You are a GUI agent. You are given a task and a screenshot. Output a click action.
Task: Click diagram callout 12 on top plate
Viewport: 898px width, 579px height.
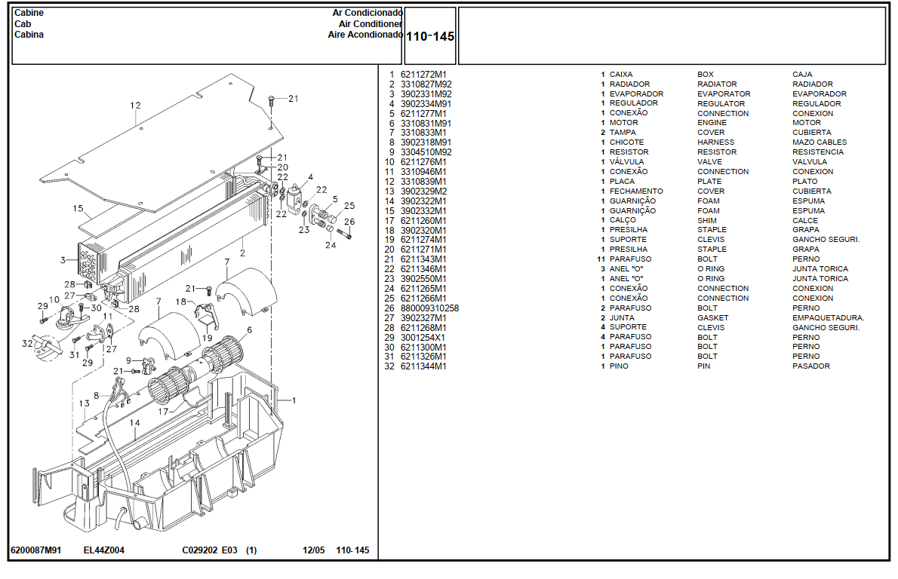135,106
